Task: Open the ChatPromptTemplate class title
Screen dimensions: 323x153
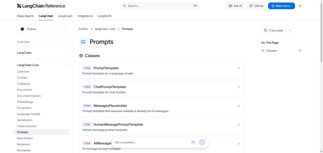Action: [109, 87]
